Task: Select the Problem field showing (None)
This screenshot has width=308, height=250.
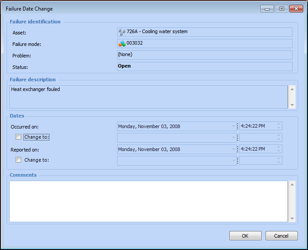Action: click(x=205, y=55)
